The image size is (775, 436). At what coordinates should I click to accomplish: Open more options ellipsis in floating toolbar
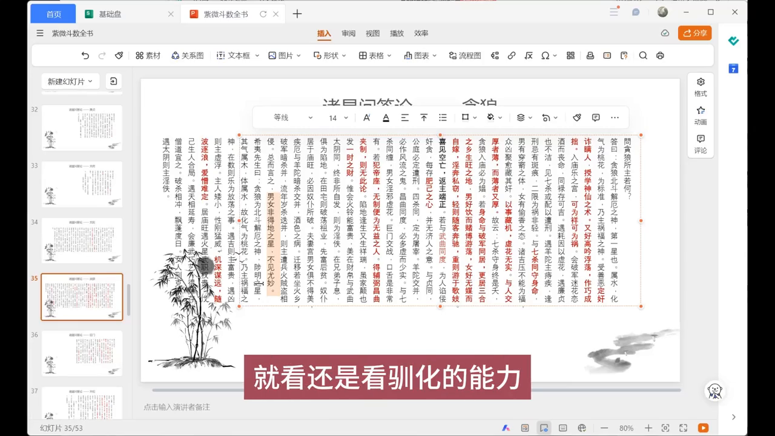click(615, 117)
